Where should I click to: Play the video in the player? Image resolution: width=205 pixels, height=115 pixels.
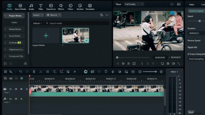129,63
